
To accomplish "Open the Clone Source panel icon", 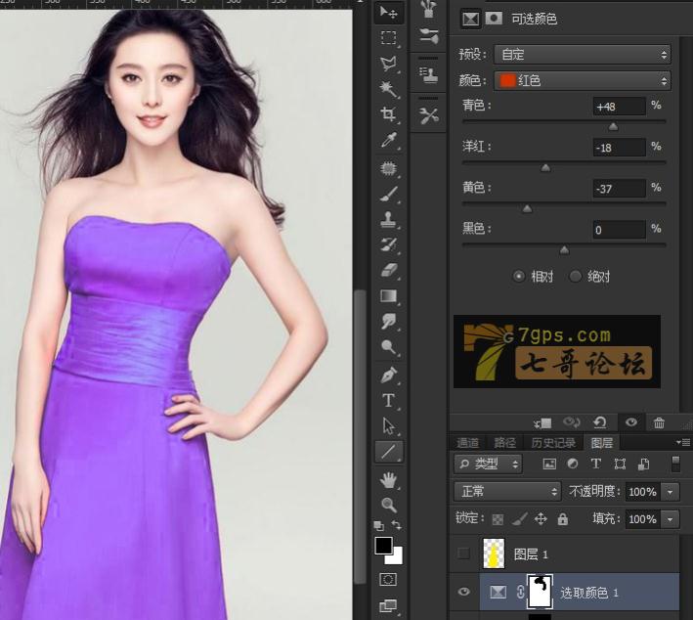I will (428, 76).
